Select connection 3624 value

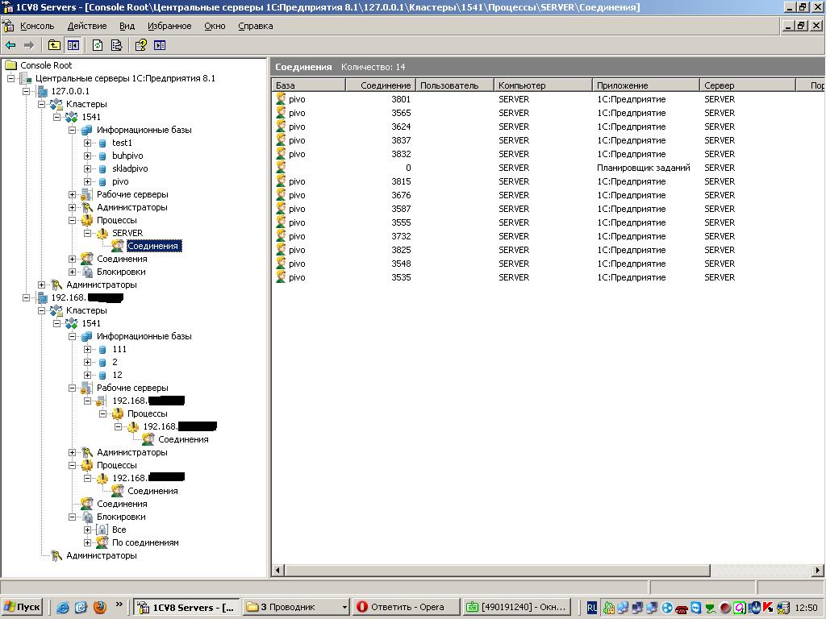(401, 127)
